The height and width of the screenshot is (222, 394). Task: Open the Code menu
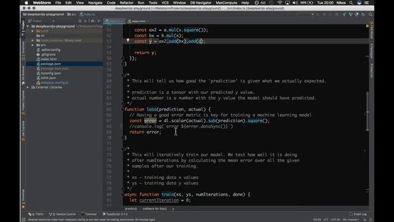111,2
